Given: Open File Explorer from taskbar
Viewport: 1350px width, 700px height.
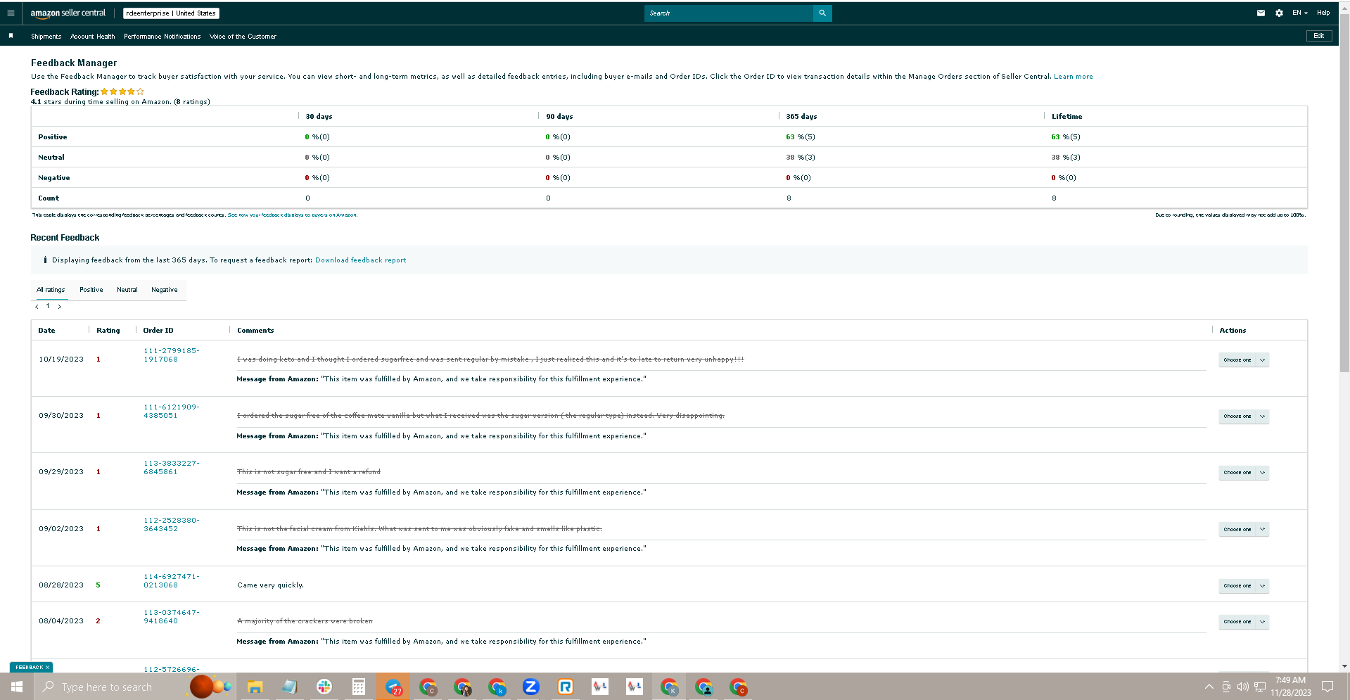Looking at the screenshot, I should (x=255, y=687).
